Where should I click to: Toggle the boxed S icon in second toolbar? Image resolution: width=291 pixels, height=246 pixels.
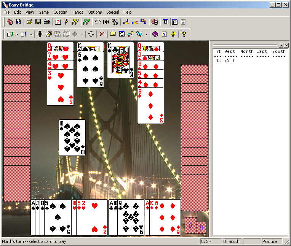(x=122, y=34)
